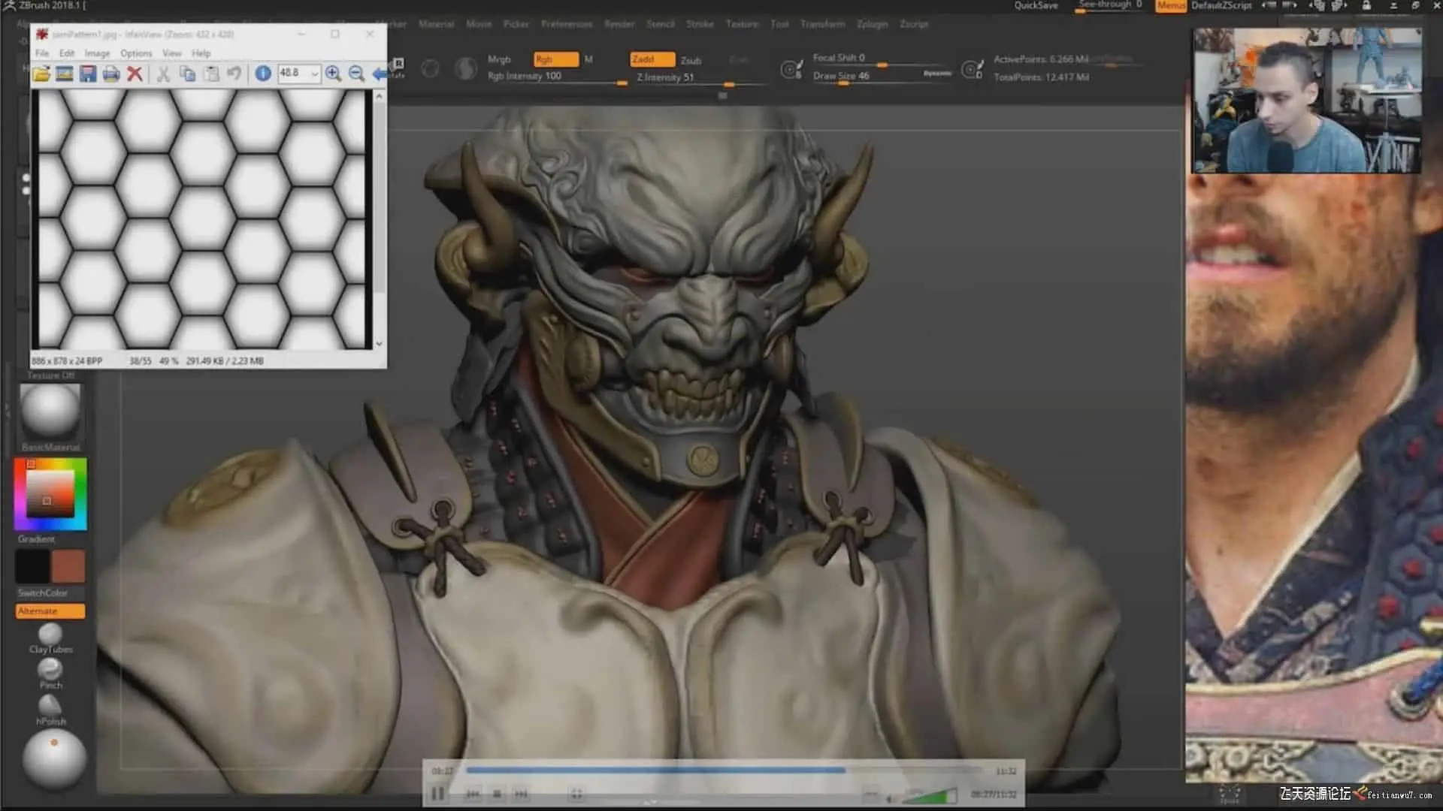
Task: Open IrfanView File menu
Action: point(42,53)
